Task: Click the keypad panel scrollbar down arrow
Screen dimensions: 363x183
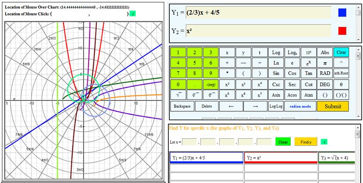Action: click(358, 116)
